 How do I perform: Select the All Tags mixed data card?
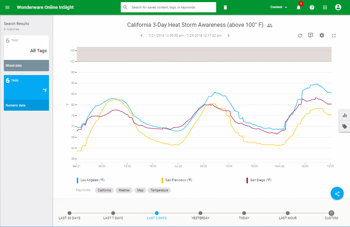[26, 53]
